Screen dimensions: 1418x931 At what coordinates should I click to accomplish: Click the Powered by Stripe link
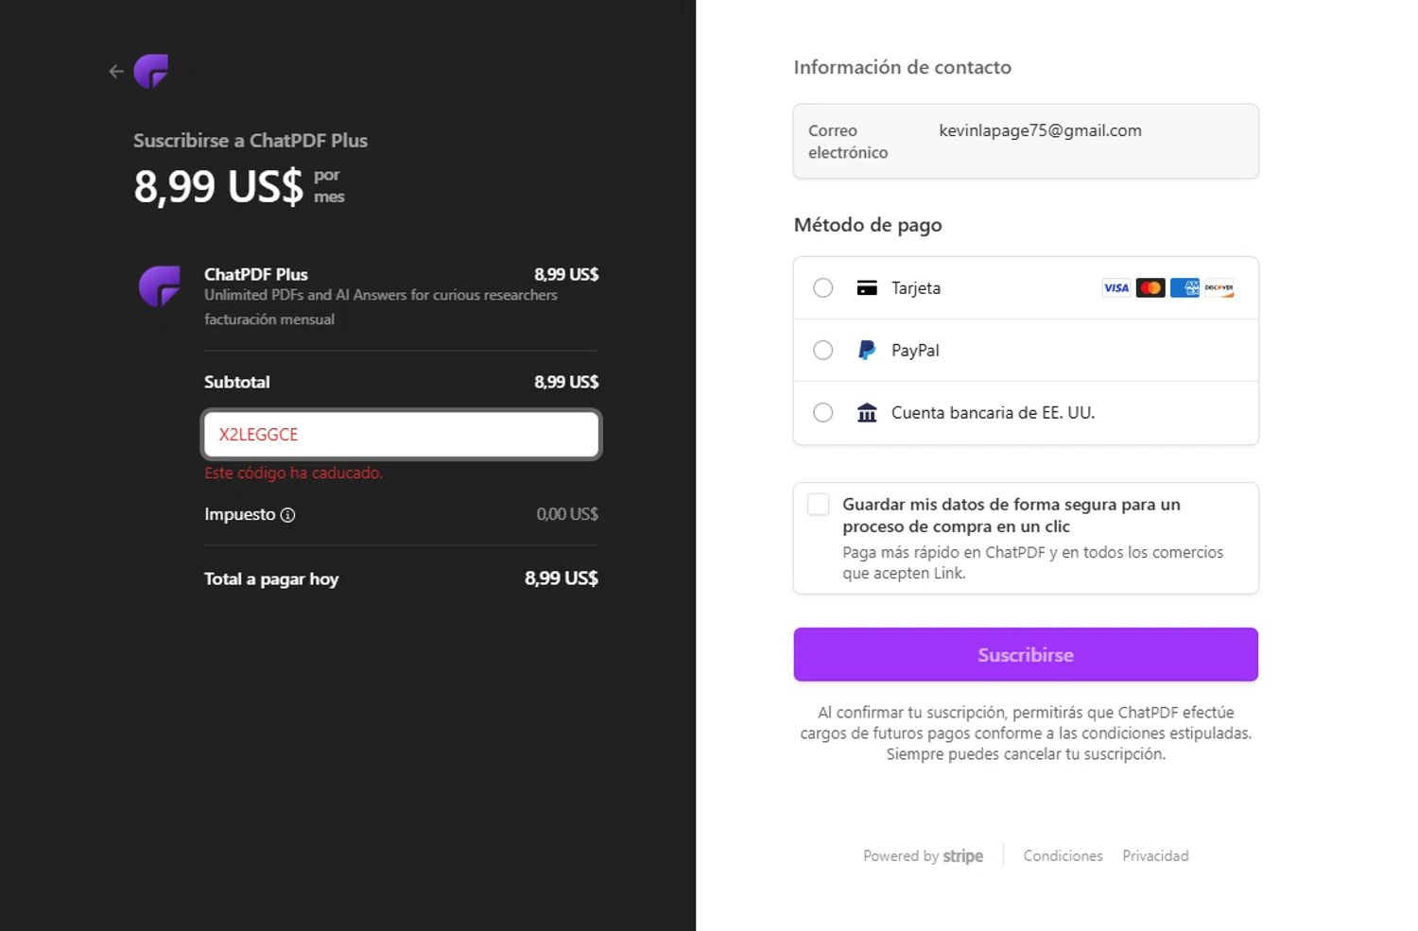(x=923, y=855)
